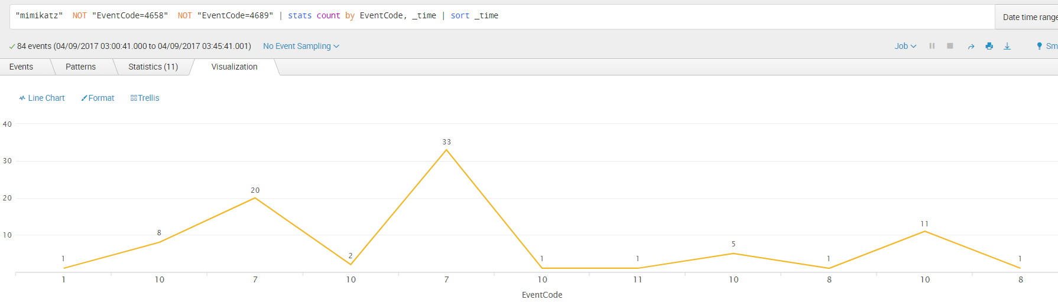Click the share job arrow icon
Image resolution: width=1058 pixels, height=306 pixels.
click(x=971, y=46)
